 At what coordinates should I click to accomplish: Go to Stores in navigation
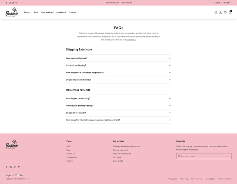coord(73,13)
